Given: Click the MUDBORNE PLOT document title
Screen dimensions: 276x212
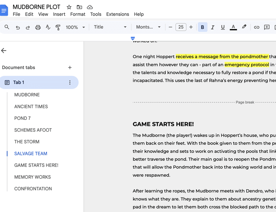Looking at the screenshot, I should [x=36, y=7].
